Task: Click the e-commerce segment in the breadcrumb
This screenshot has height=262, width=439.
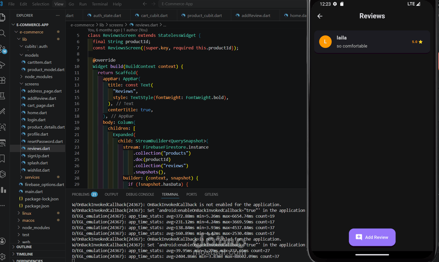Action: pyautogui.click(x=82, y=25)
